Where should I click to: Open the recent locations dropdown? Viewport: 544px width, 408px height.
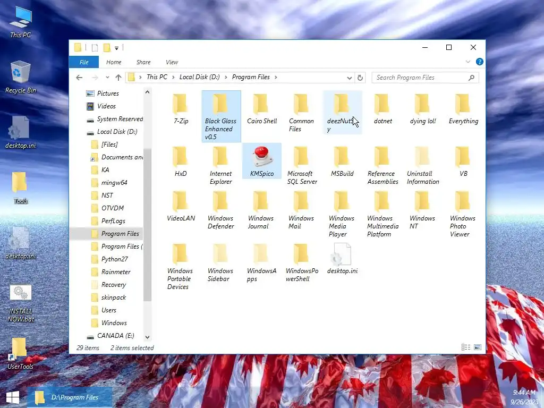pos(107,78)
